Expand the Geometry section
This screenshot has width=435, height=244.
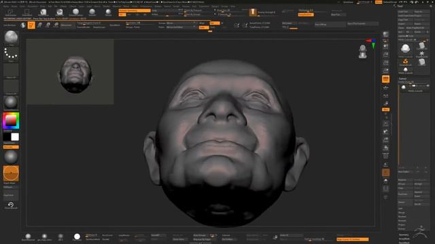[404, 235]
